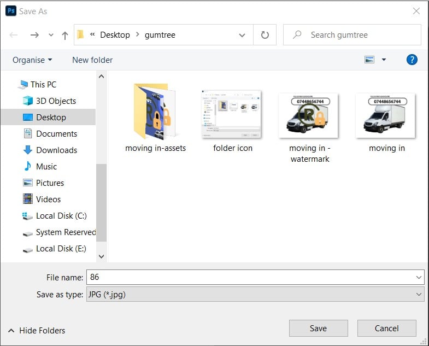Open Pictures in navigation pane
Image resolution: width=429 pixels, height=346 pixels.
(50, 183)
